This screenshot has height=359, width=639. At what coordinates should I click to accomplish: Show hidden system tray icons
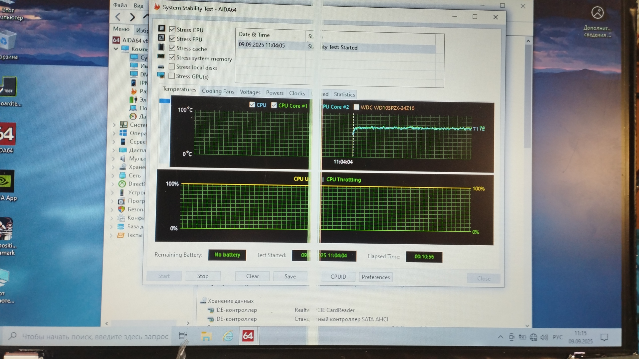(500, 337)
